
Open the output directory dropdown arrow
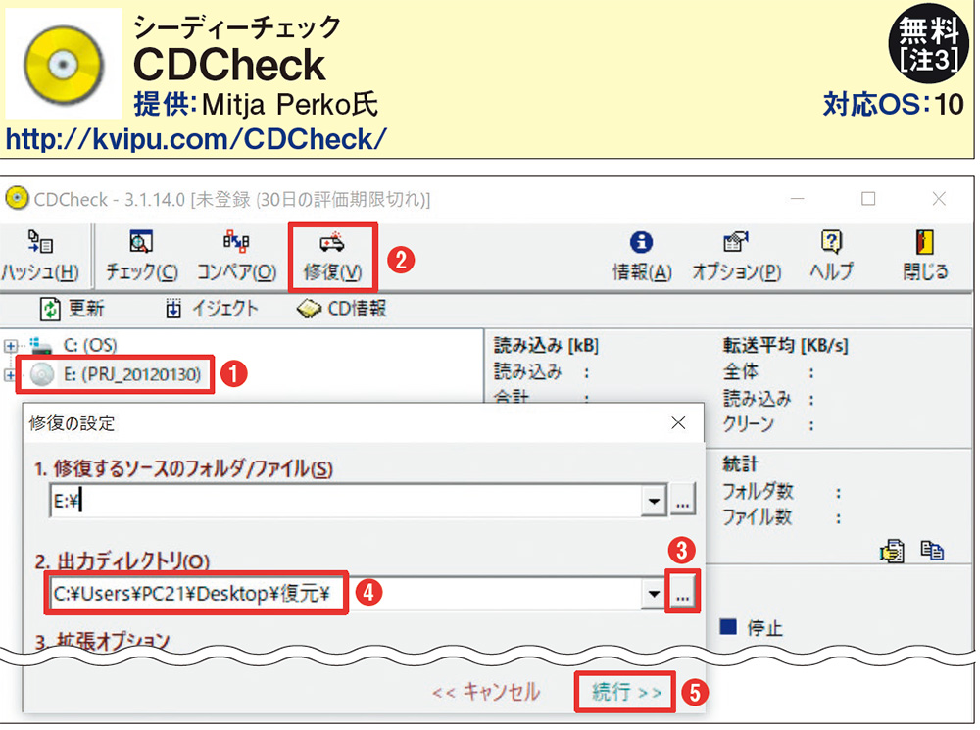pos(653,593)
